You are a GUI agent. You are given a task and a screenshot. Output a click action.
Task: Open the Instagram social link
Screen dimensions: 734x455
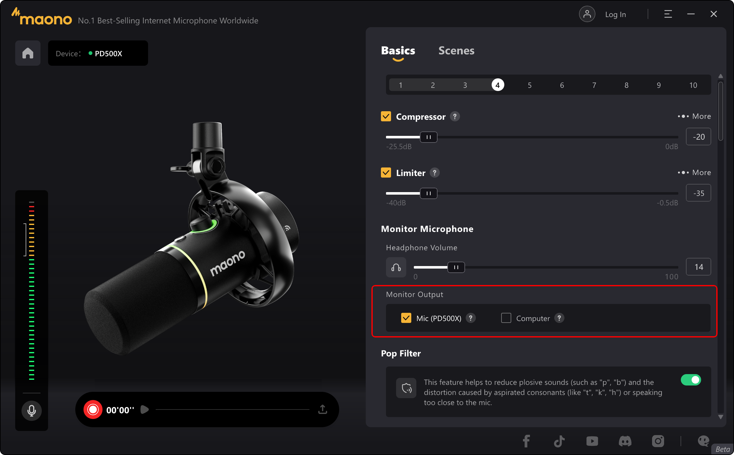click(658, 441)
